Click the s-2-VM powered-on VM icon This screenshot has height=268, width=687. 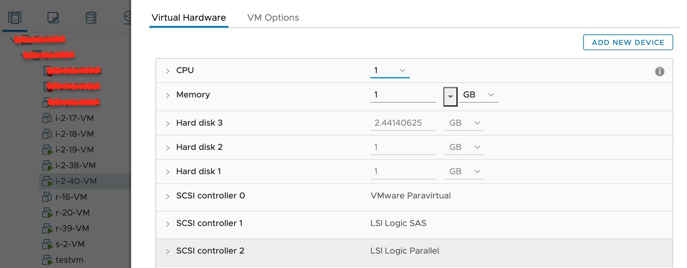47,244
